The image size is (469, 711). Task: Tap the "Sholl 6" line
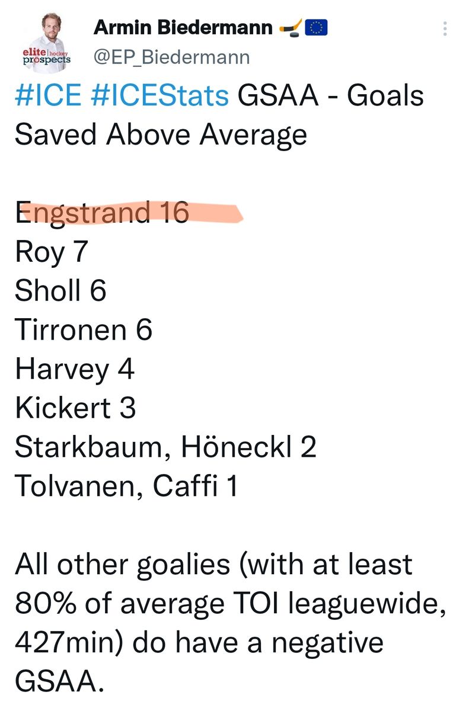[60, 290]
